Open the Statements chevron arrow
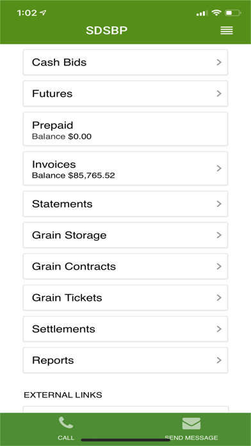Image resolution: width=251 pixels, height=446 pixels. point(219,204)
